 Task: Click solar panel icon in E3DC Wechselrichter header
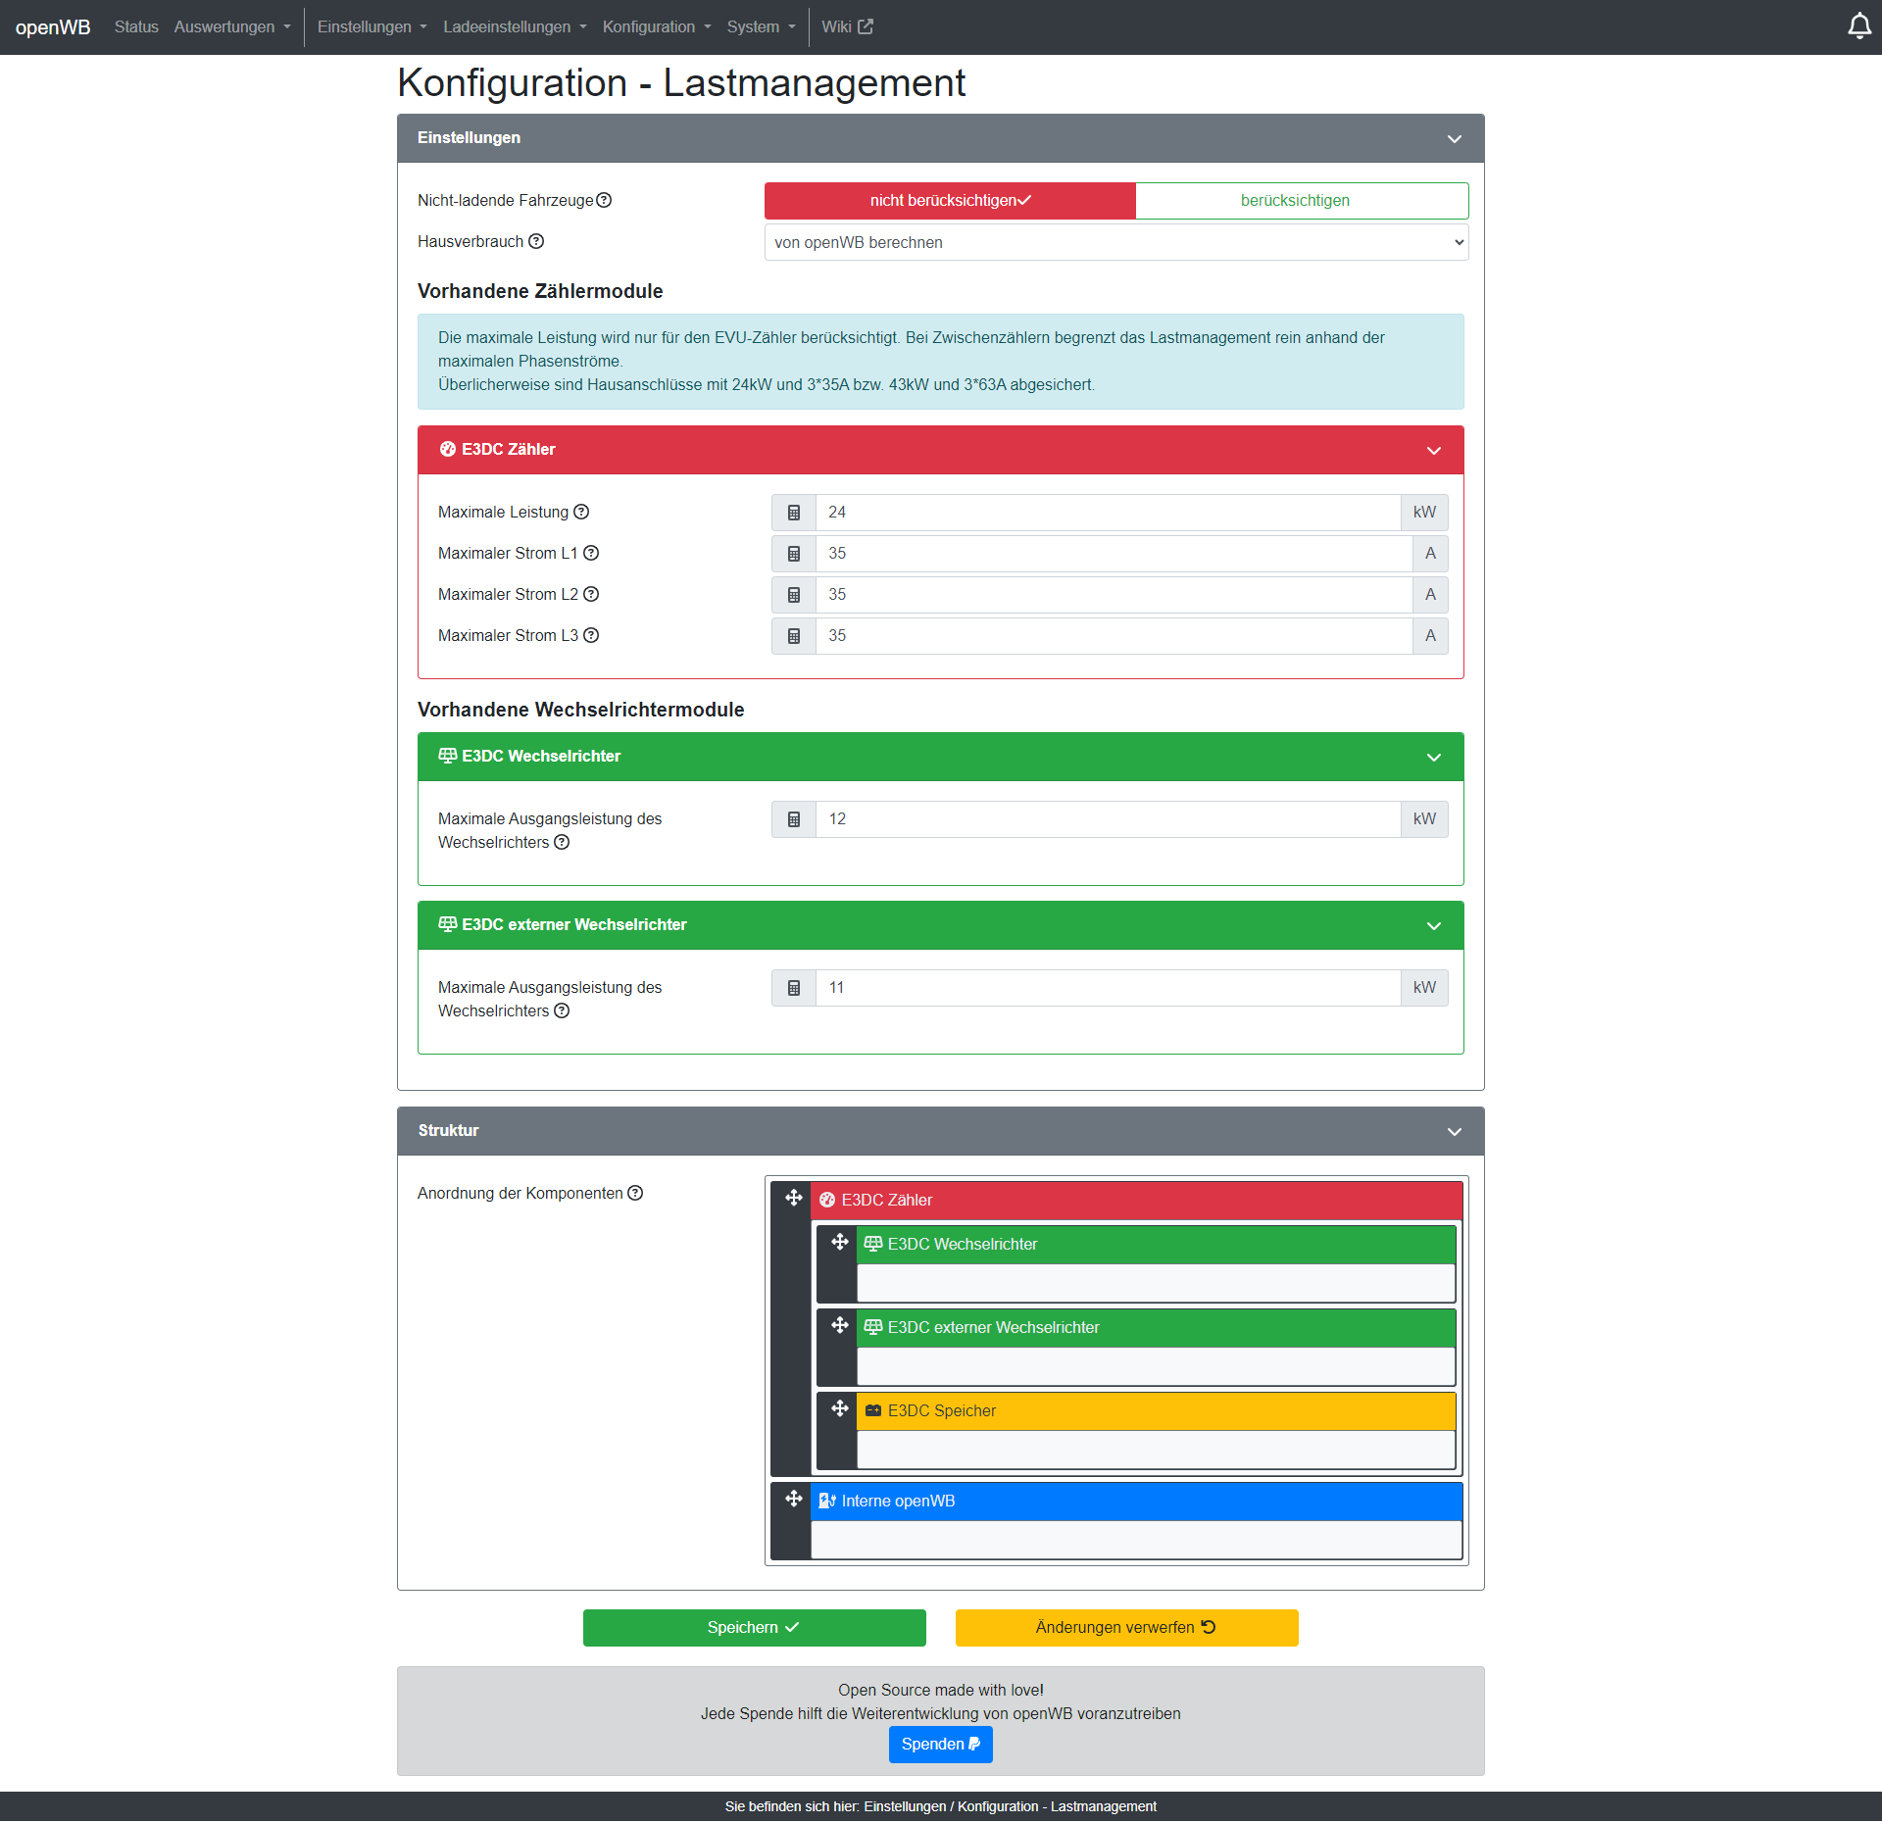point(448,756)
